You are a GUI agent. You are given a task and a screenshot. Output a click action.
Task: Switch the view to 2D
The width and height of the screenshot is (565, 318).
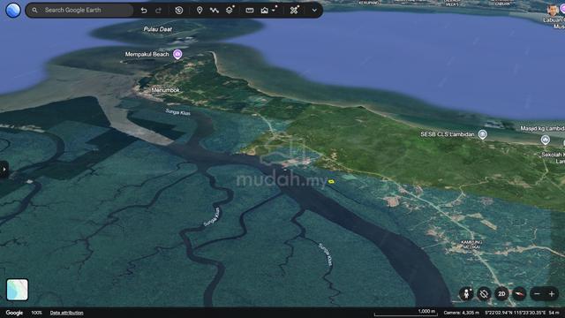(501, 294)
